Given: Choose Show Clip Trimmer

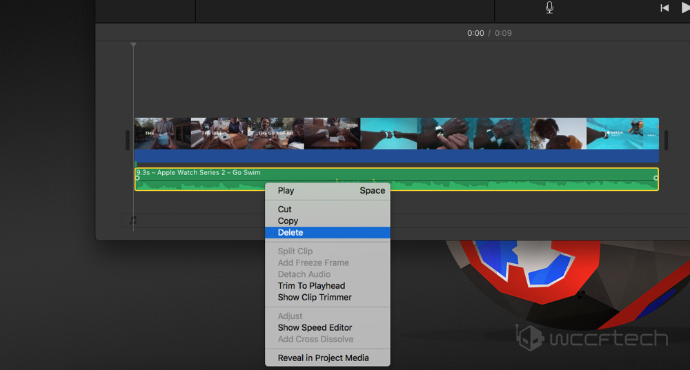Looking at the screenshot, I should click(327, 298).
